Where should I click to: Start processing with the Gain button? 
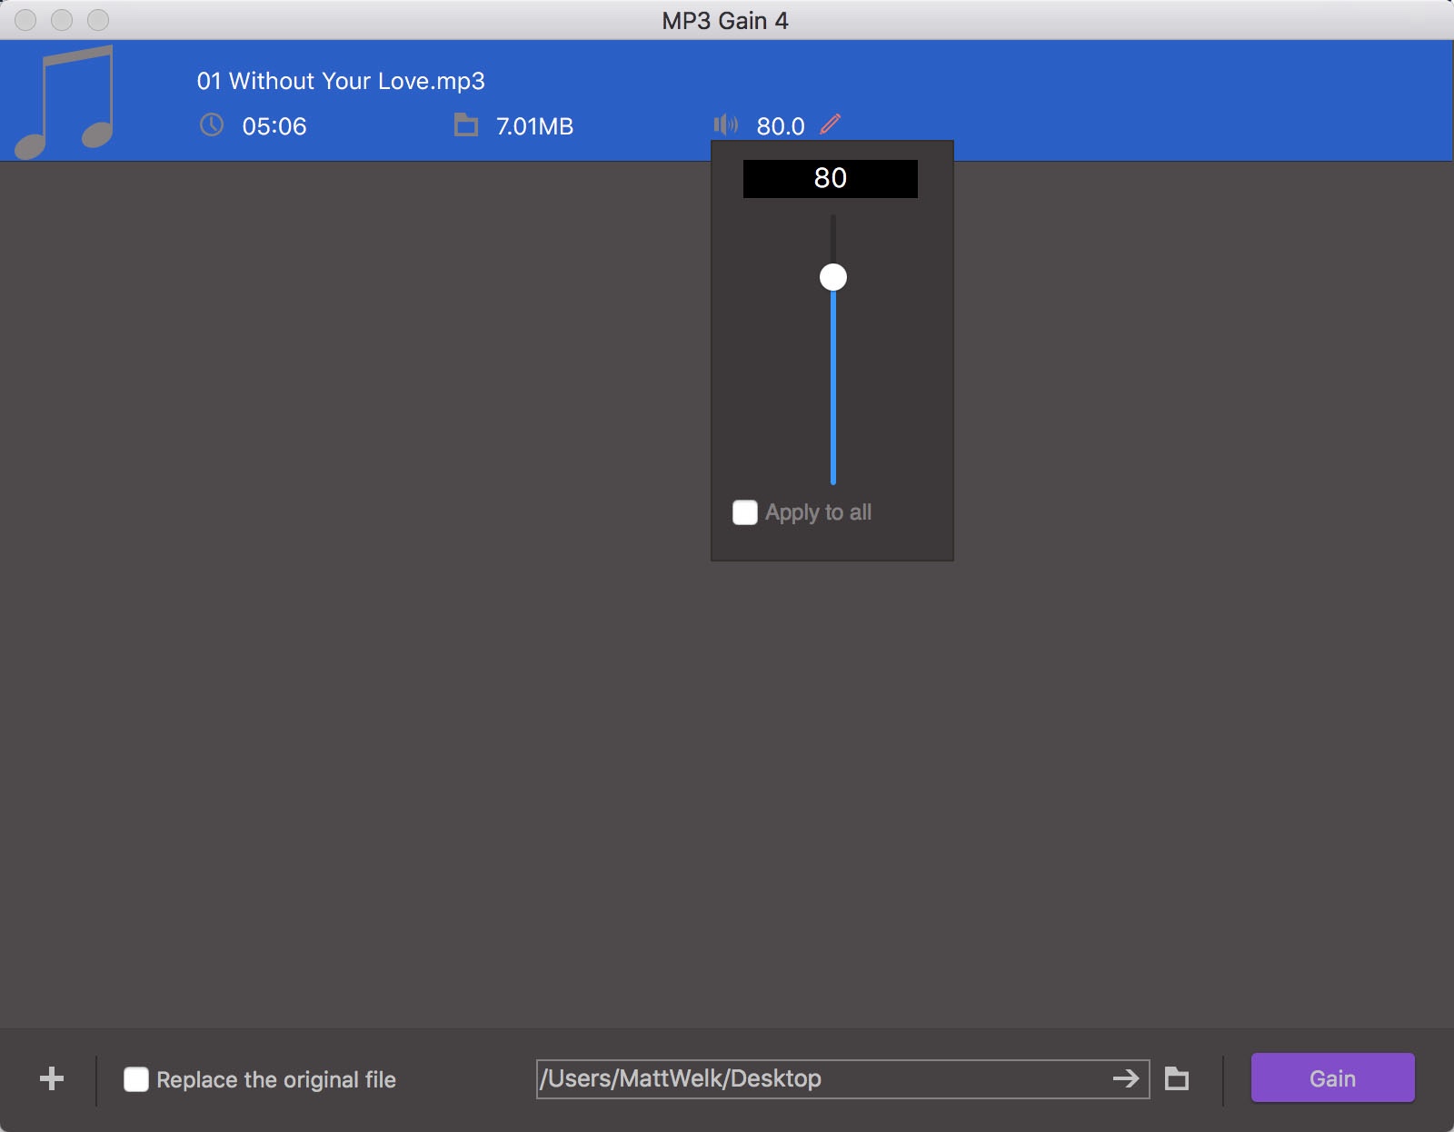(1333, 1077)
